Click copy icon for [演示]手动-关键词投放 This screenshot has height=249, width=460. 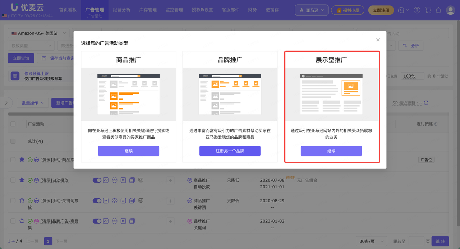click(x=132, y=200)
